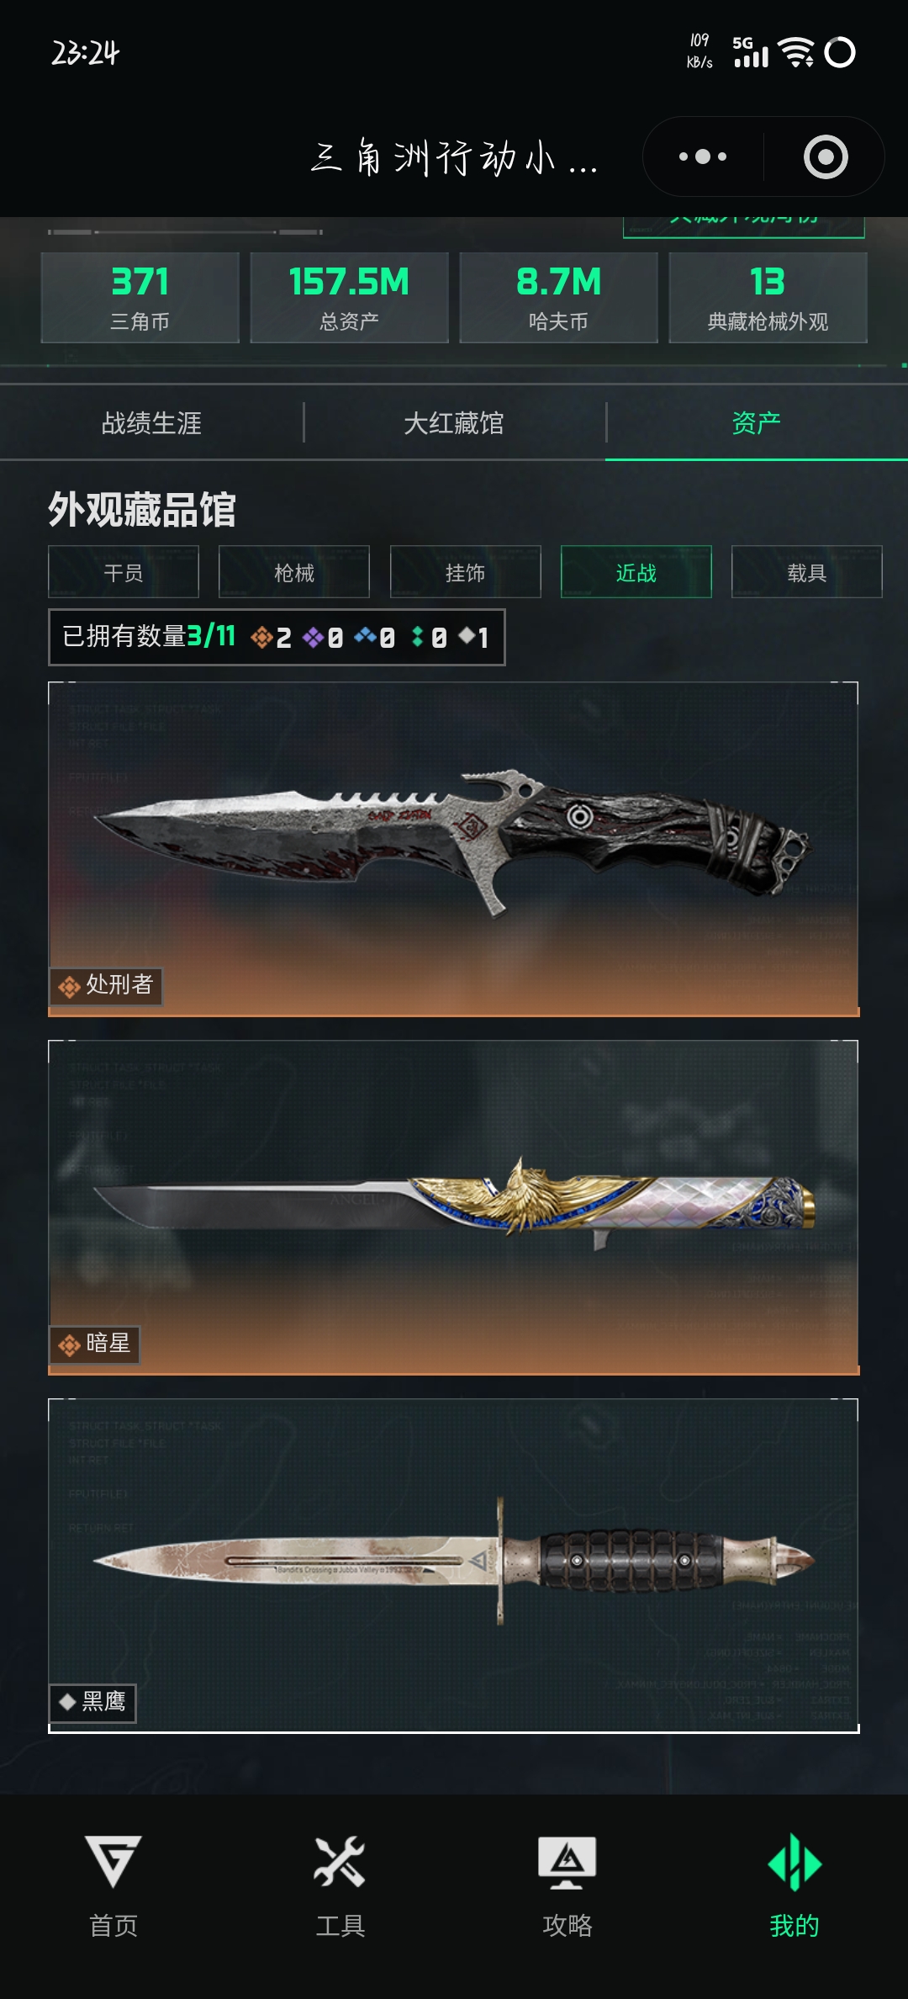Image resolution: width=908 pixels, height=1999 pixels.
Task: Tap the 典藏枪械外观 stat box
Action: [768, 297]
